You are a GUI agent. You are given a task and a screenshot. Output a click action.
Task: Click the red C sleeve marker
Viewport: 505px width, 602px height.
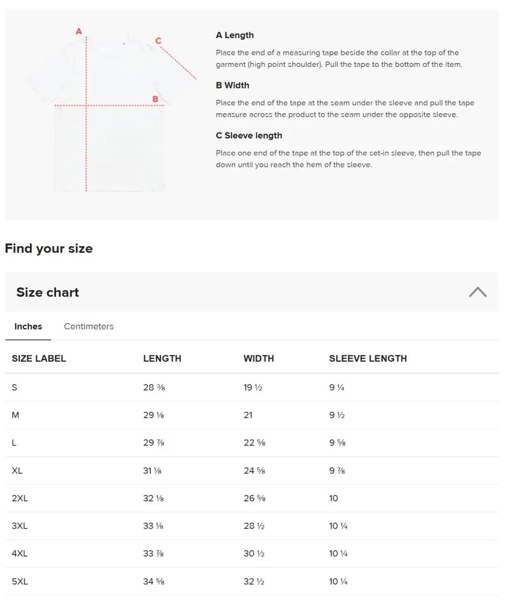coord(158,41)
